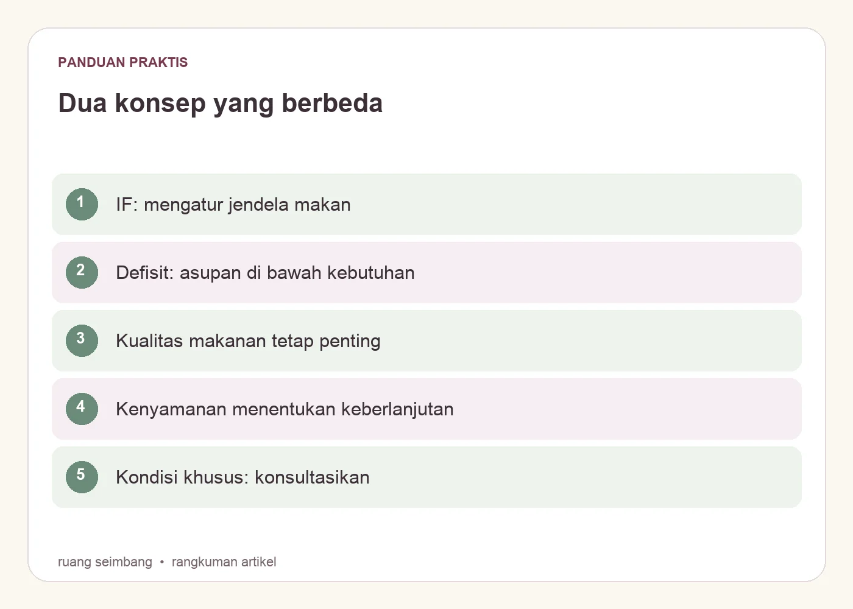This screenshot has width=853, height=609.
Task: Select 'Kenyamanan menentukan keberlanjutan'
Action: point(285,409)
